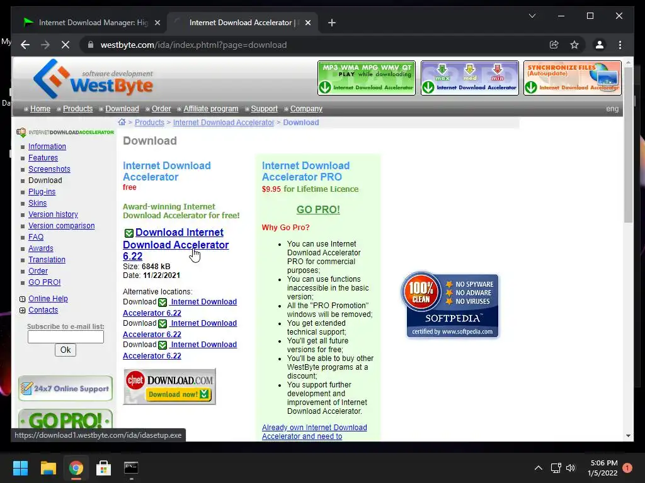
Task: Share this page icon in address bar
Action: click(554, 45)
